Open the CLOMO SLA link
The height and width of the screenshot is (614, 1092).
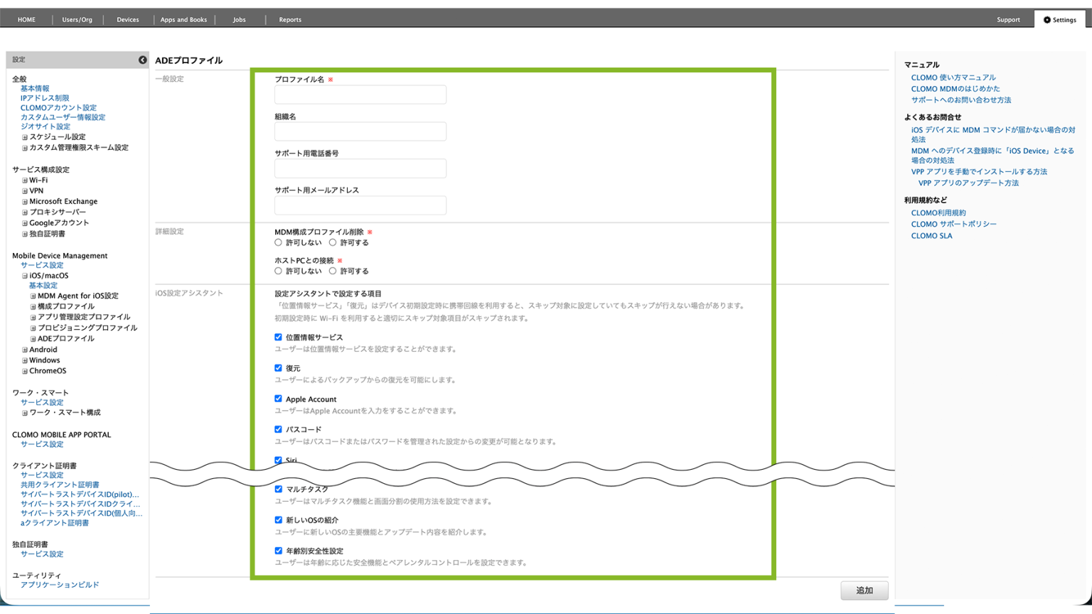point(931,236)
